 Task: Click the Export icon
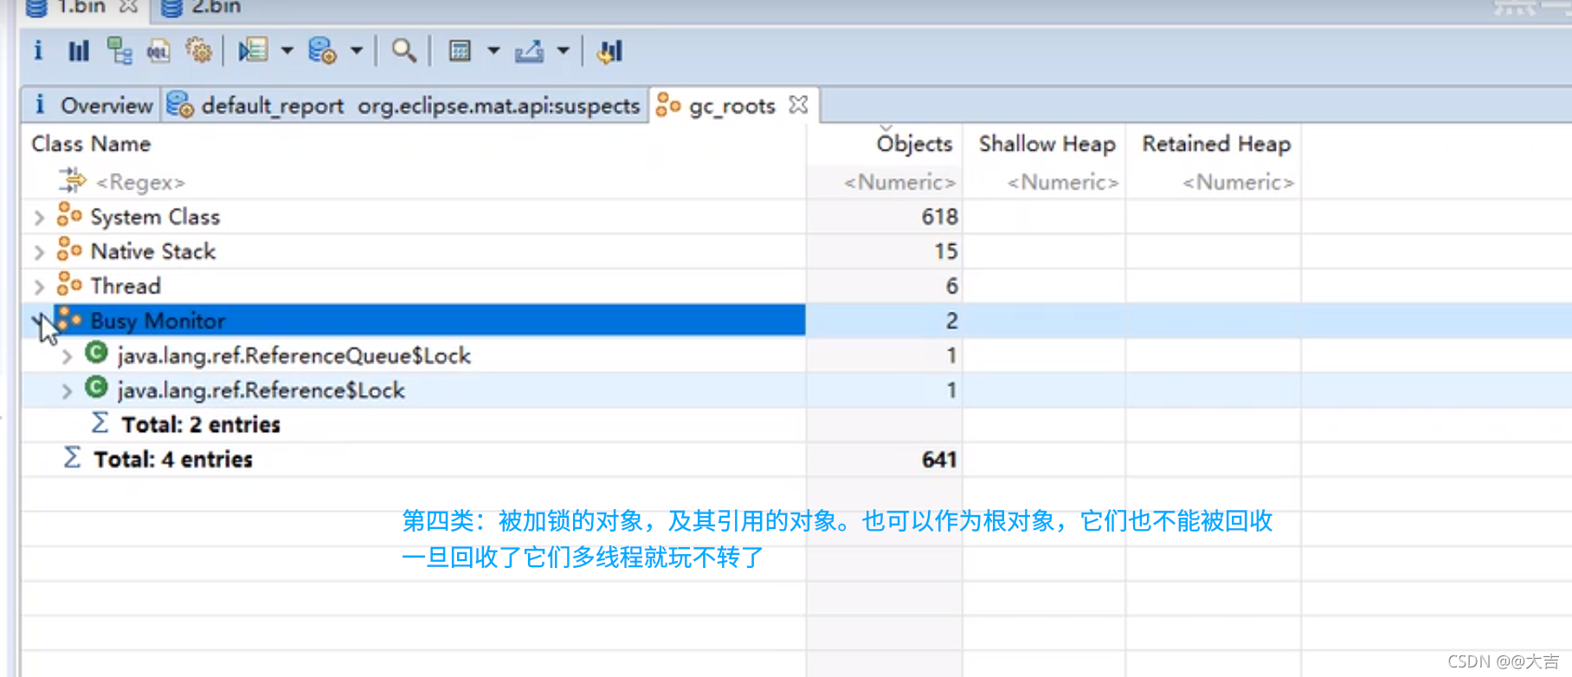click(529, 52)
